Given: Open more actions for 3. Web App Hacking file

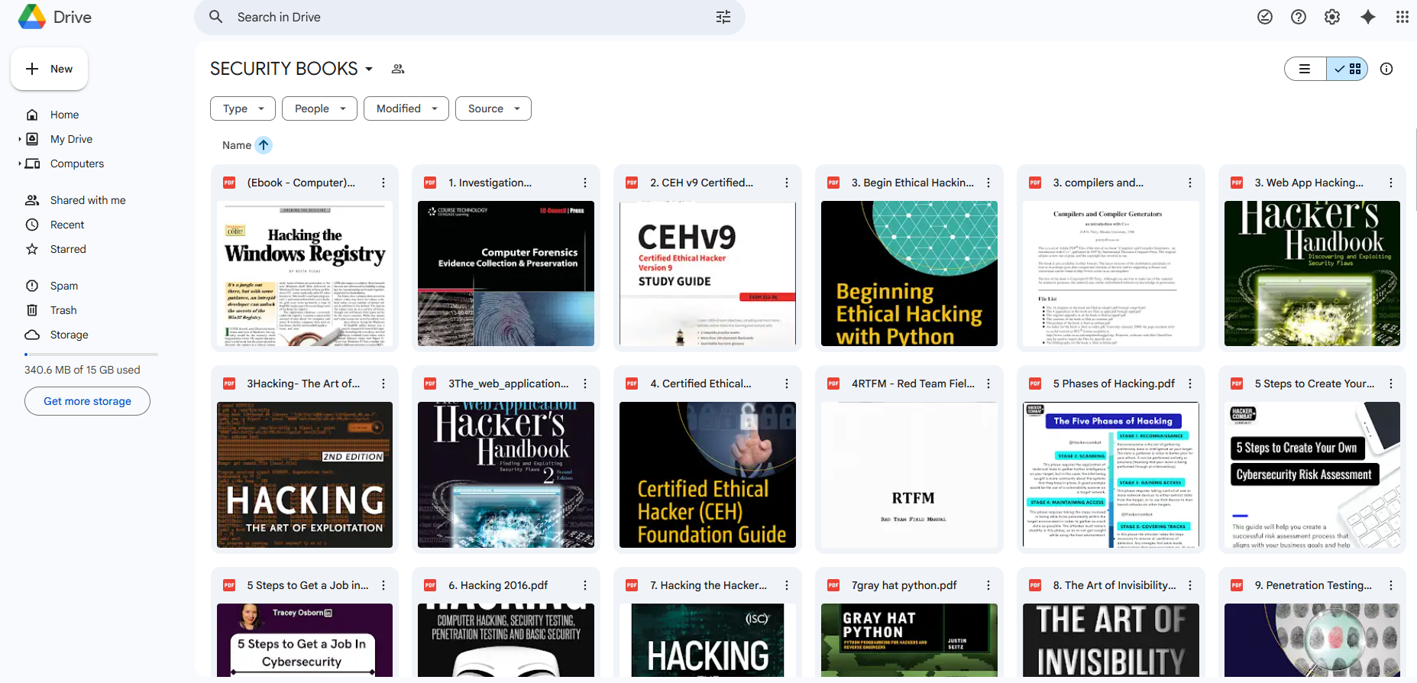Looking at the screenshot, I should (1391, 183).
